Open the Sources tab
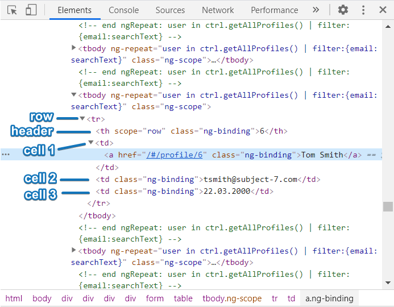The height and width of the screenshot is (307, 394). [170, 10]
